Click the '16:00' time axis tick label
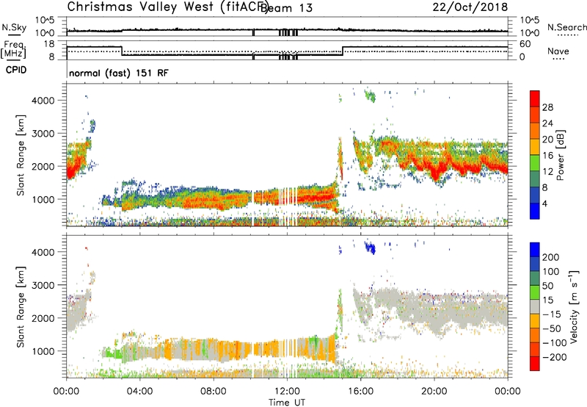 360,392
